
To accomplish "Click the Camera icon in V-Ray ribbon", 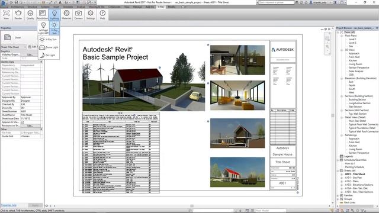I will click(x=78, y=14).
